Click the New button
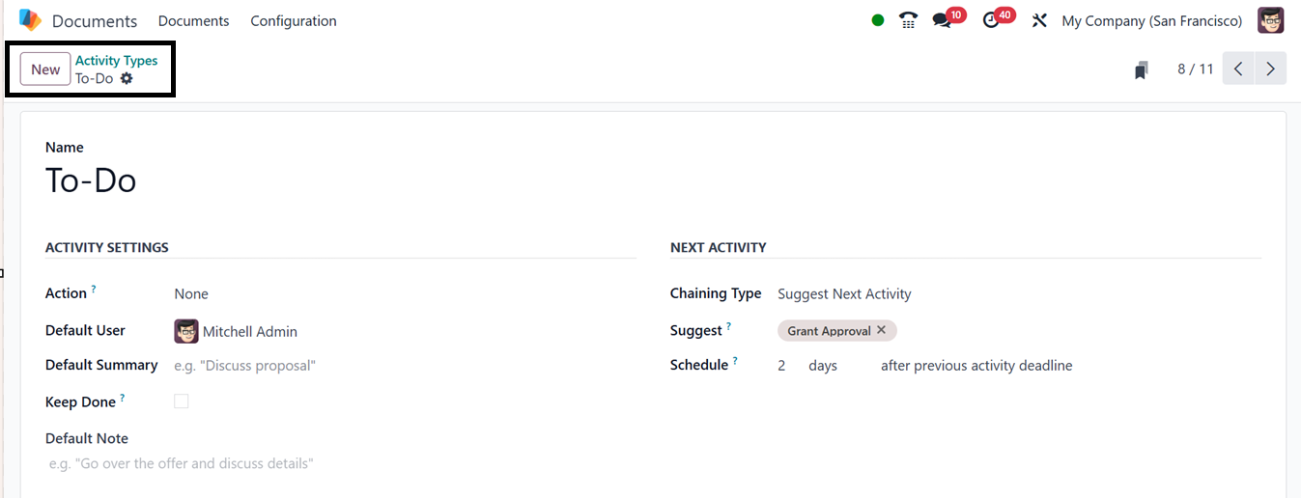 [x=45, y=69]
